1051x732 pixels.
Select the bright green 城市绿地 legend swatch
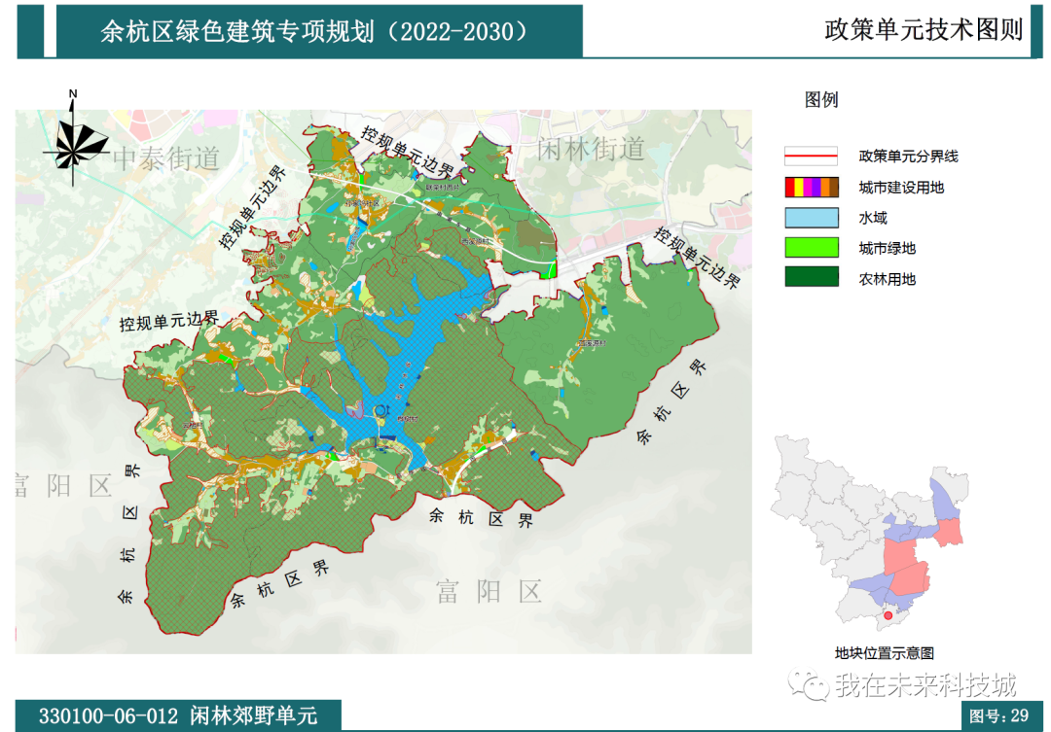point(811,248)
